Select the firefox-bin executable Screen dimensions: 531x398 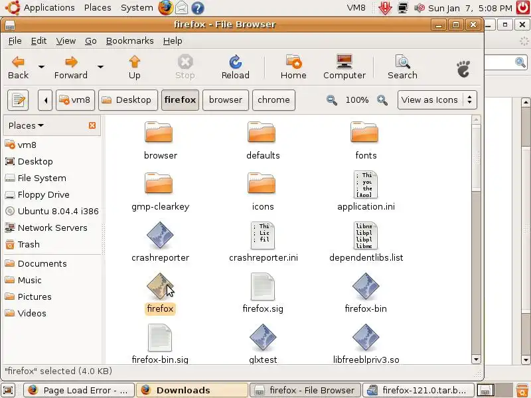tap(366, 287)
